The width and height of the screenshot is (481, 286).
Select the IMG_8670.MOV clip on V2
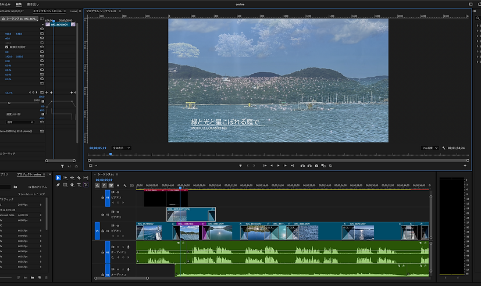pyautogui.click(x=191, y=214)
